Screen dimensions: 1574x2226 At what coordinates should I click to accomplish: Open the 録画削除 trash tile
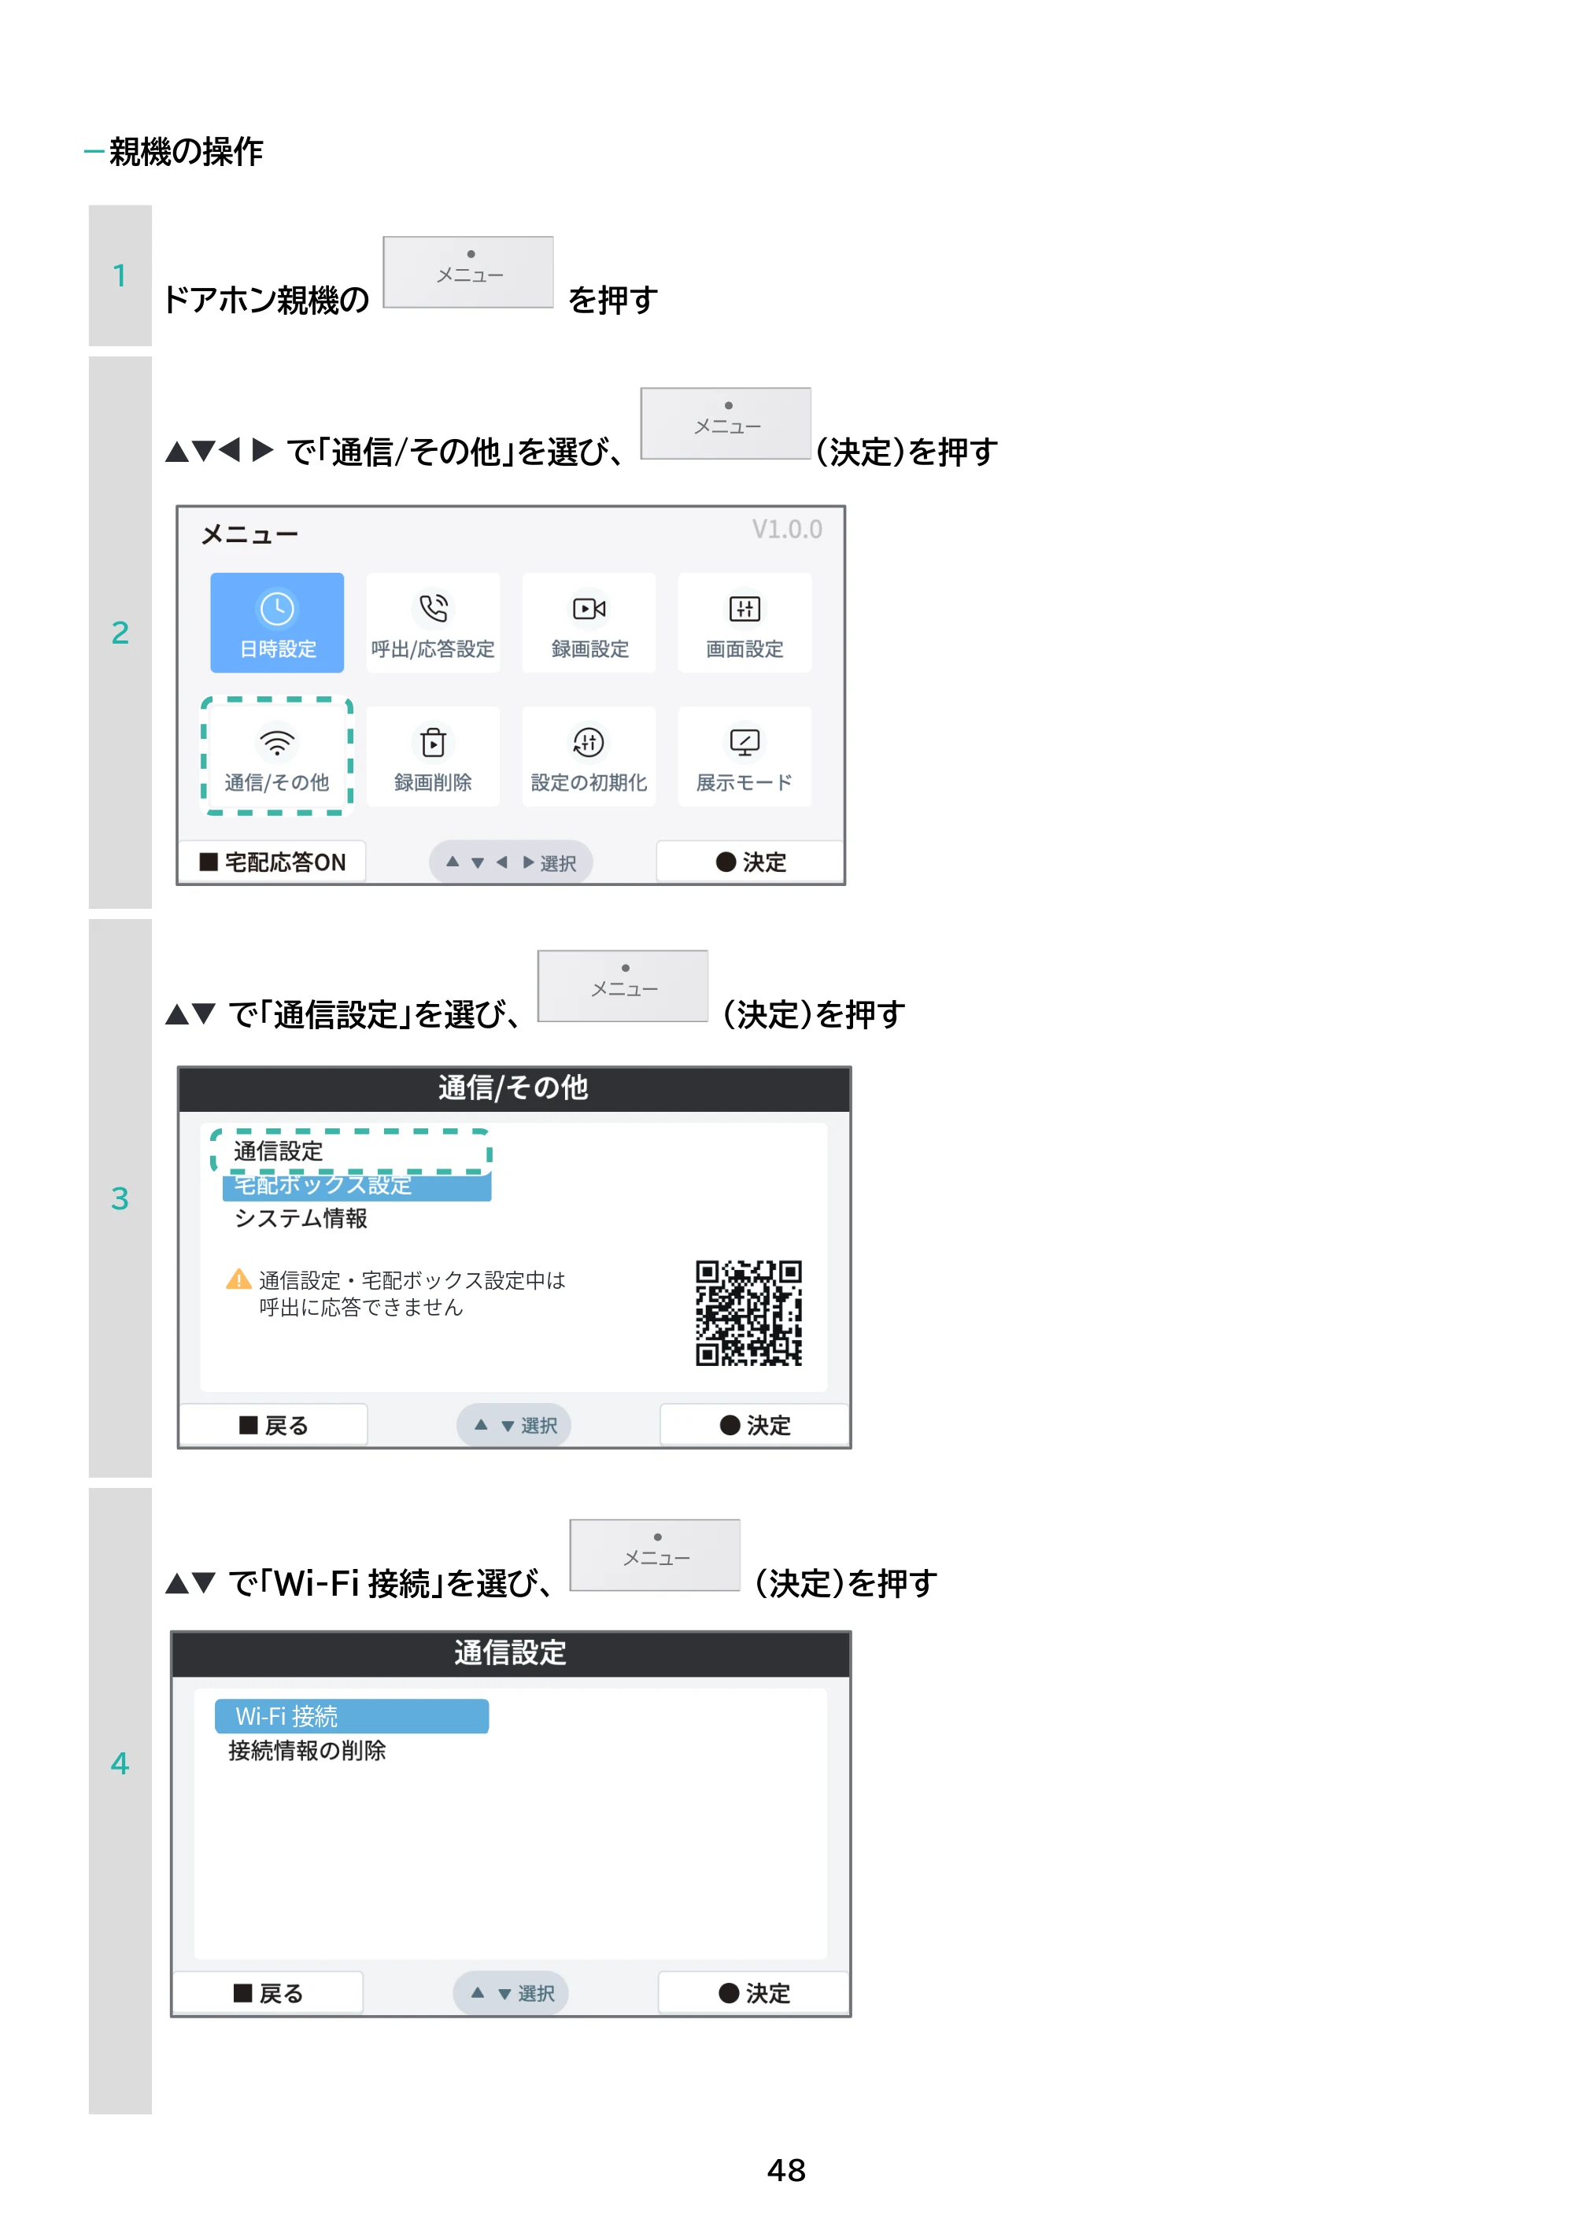pos(433,756)
